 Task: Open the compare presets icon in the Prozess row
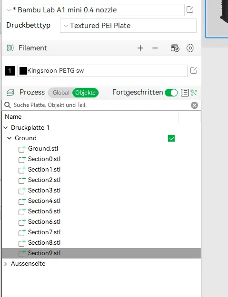pos(194,93)
